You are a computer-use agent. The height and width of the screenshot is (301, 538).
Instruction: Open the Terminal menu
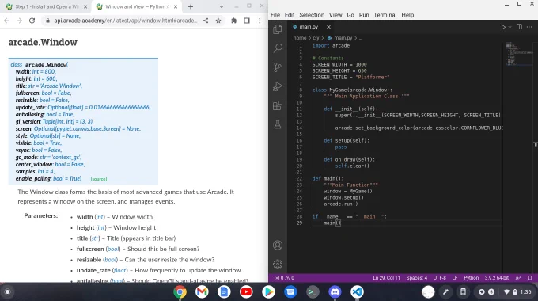click(x=385, y=15)
